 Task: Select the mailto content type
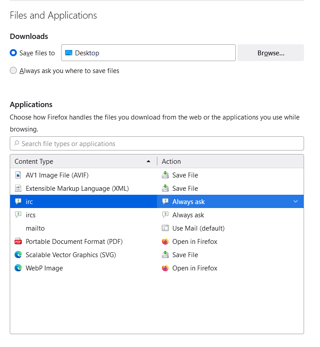[157, 228]
